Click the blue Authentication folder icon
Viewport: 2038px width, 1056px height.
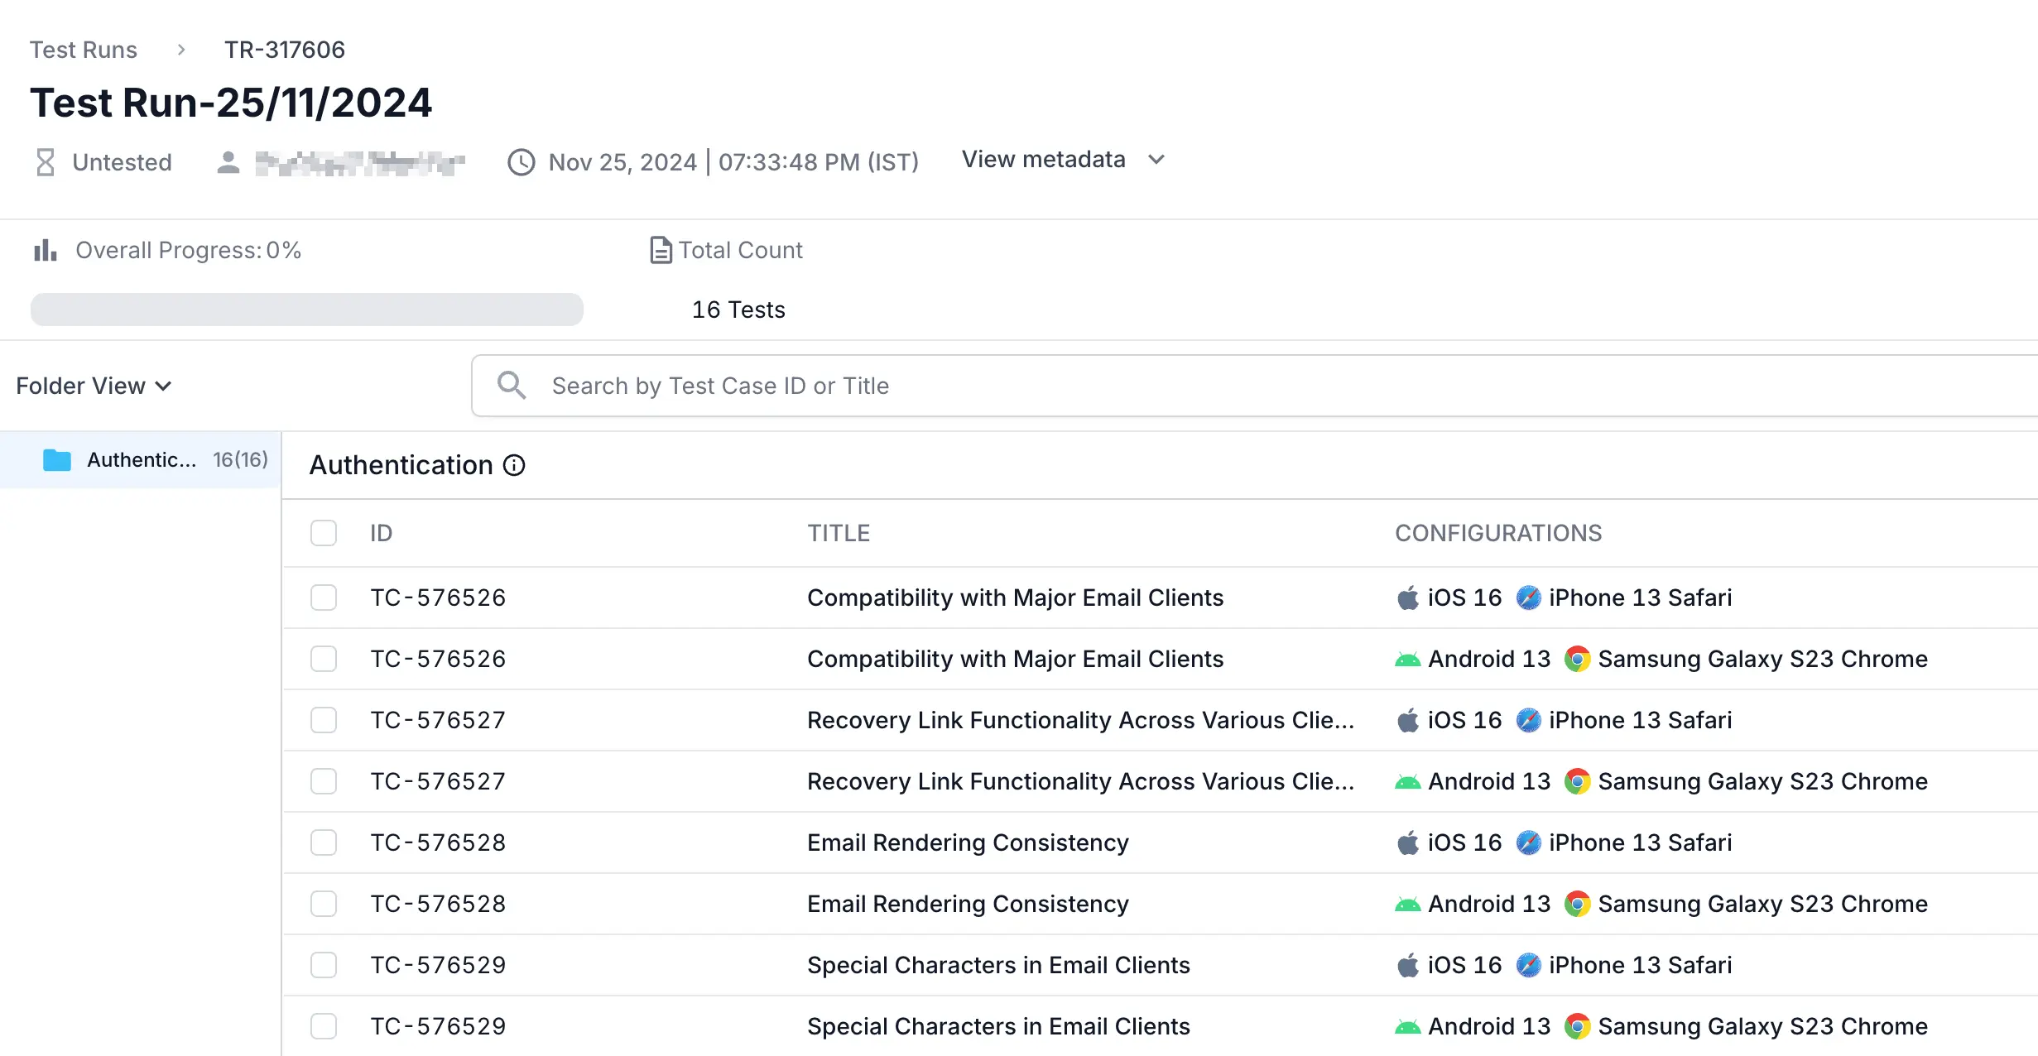click(57, 459)
